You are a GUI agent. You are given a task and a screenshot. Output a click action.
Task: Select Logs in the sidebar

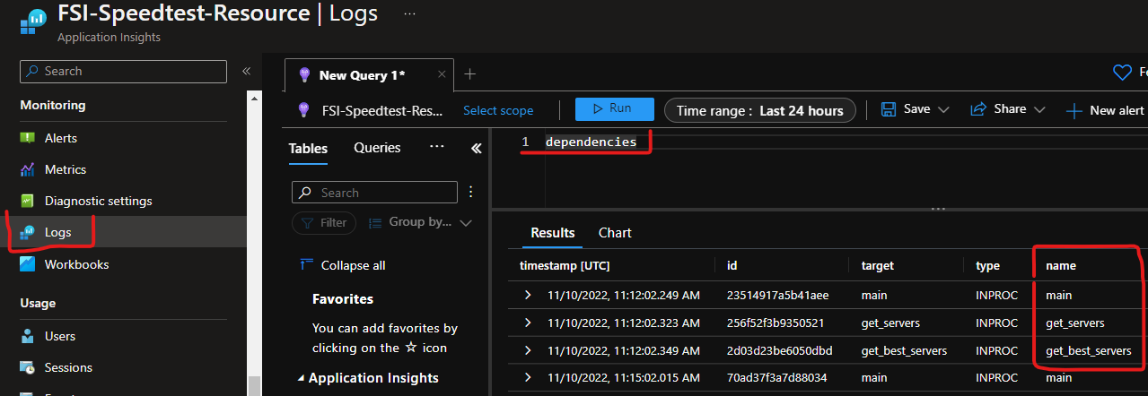(x=57, y=232)
